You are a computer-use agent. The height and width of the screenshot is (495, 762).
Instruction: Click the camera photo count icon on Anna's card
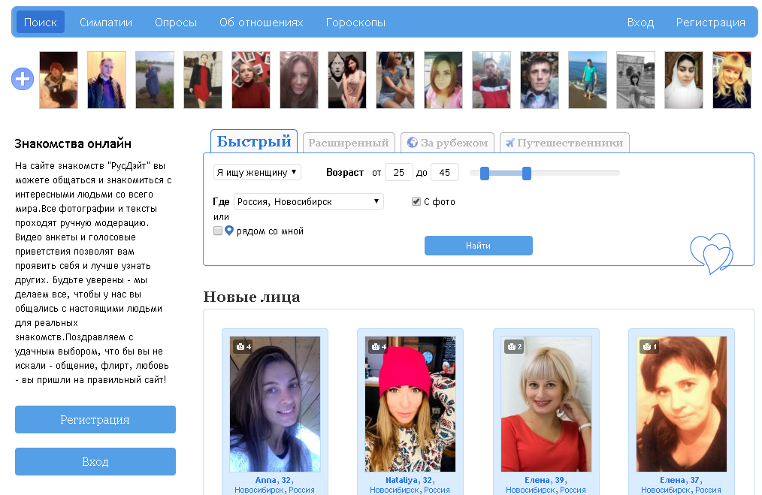click(x=240, y=347)
